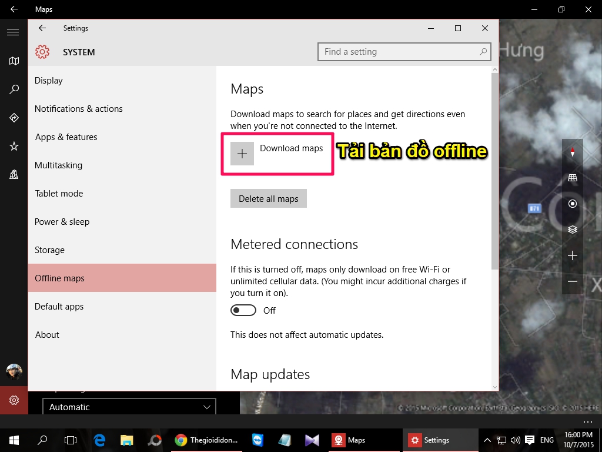This screenshot has height=452, width=602.
Task: Open favorites star in Maps sidebar
Action: pyautogui.click(x=14, y=146)
